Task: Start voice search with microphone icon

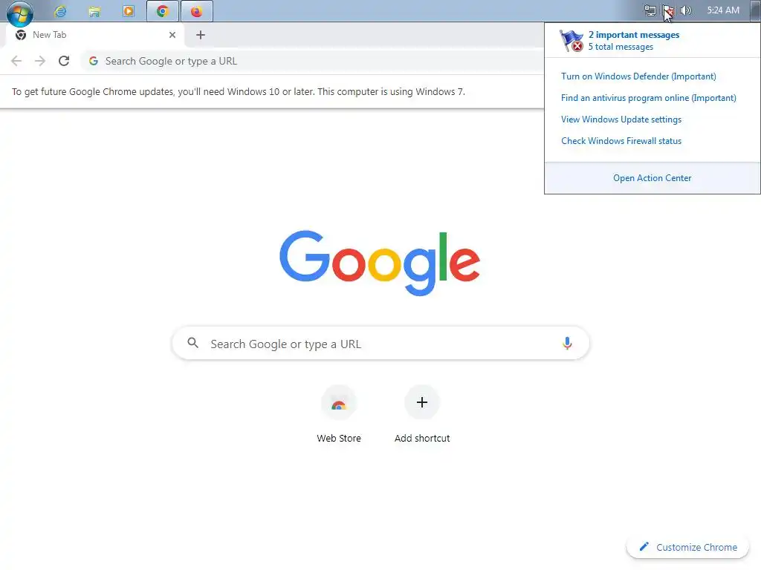Action: (567, 343)
